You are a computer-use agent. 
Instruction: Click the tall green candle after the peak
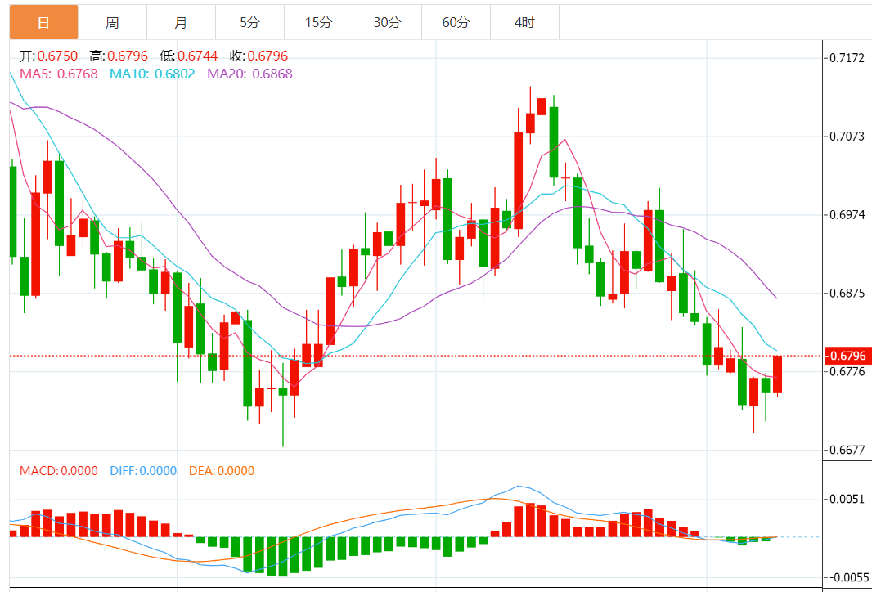(x=553, y=141)
